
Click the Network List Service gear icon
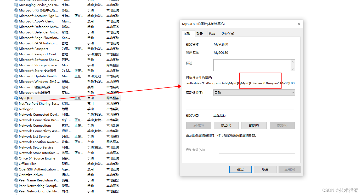tap(16, 137)
